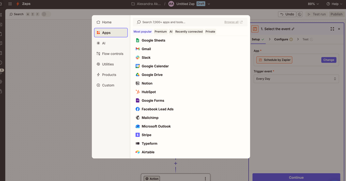Image resolution: width=346 pixels, height=181 pixels.
Task: Switch to Most popular filter tab
Action: (143, 31)
